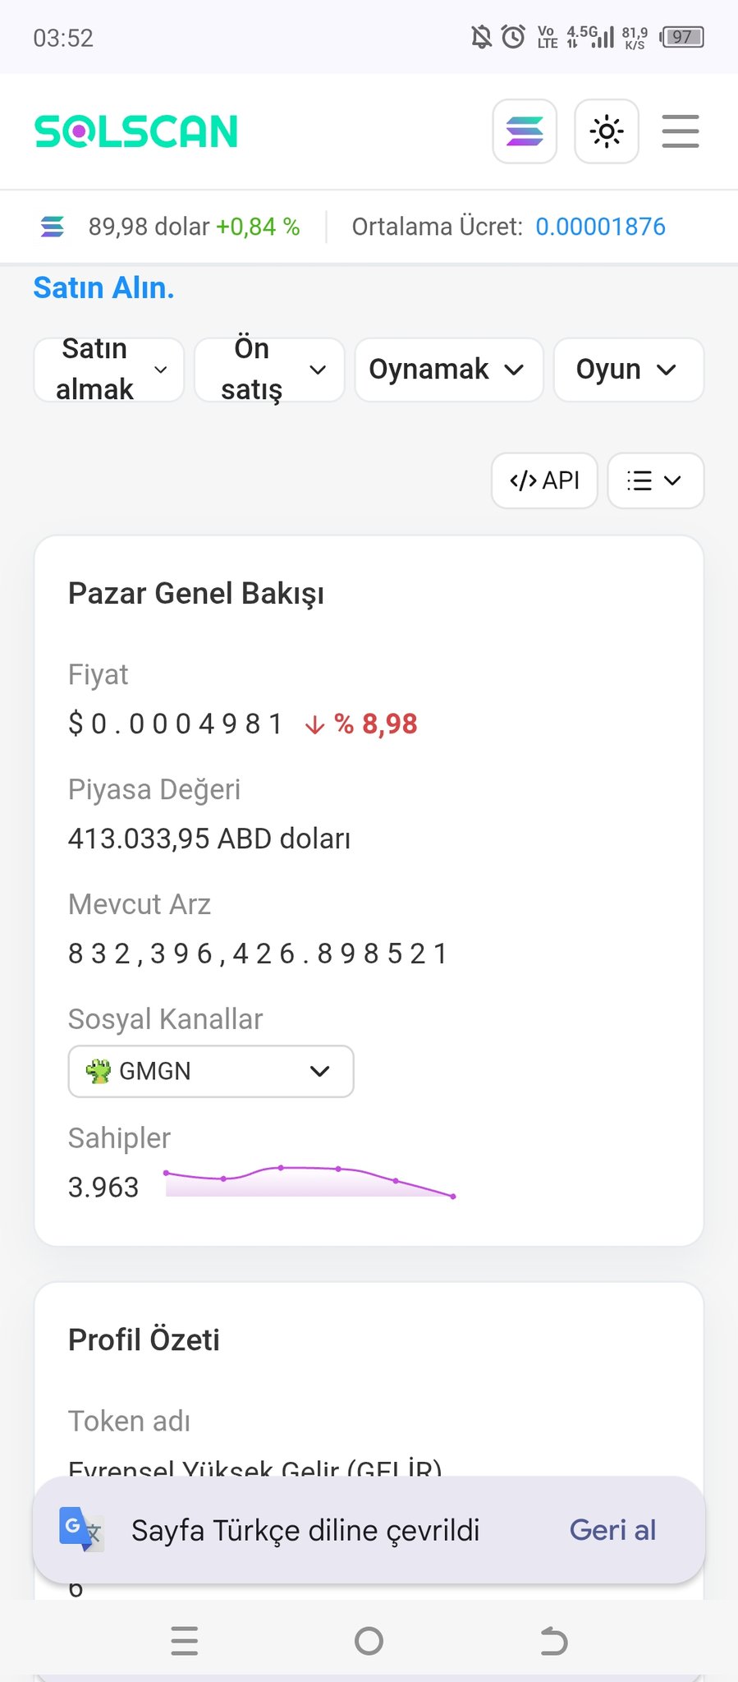Open the Oyun menu
This screenshot has width=738, height=1682.
click(x=628, y=370)
